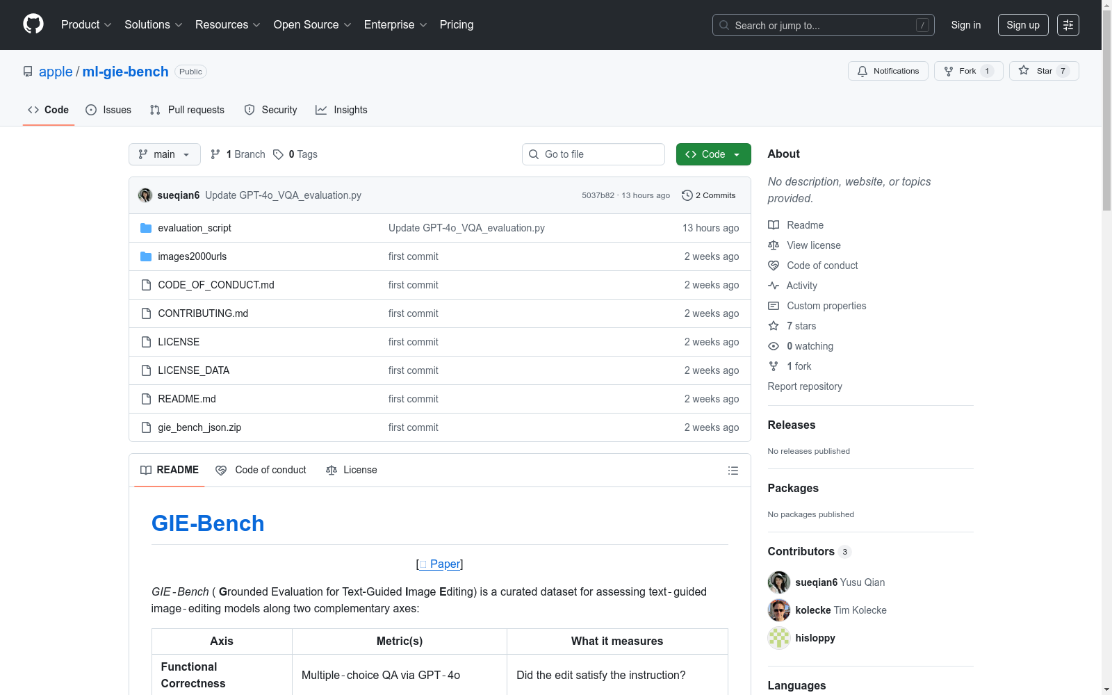Click the LICENSE file icon

(x=146, y=342)
